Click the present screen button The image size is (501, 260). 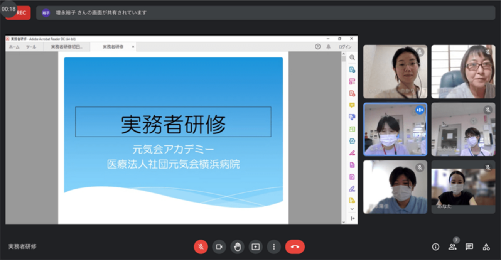pyautogui.click(x=256, y=246)
